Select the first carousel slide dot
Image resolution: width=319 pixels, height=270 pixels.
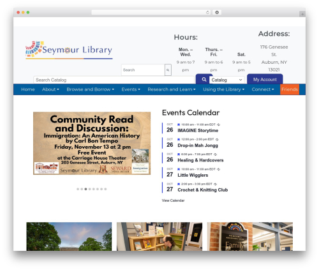(78, 189)
